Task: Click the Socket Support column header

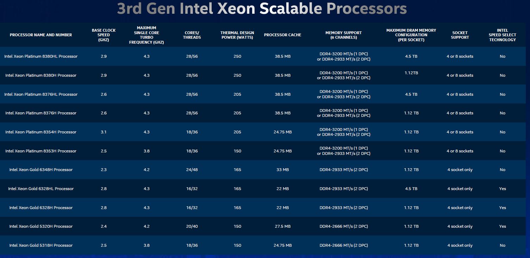Action: (460, 35)
